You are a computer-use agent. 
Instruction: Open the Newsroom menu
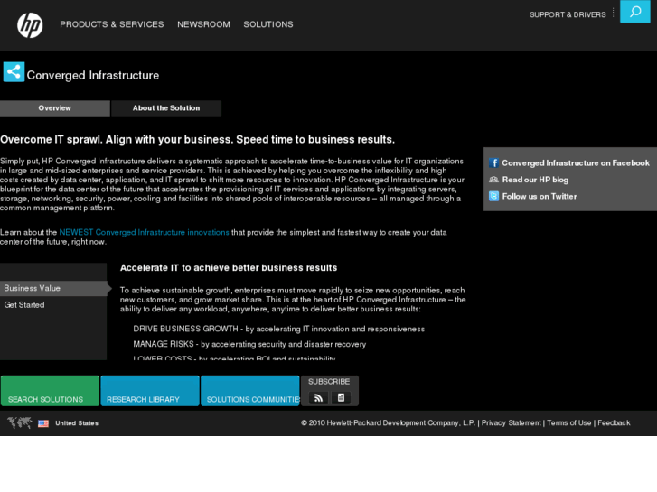[x=203, y=24]
